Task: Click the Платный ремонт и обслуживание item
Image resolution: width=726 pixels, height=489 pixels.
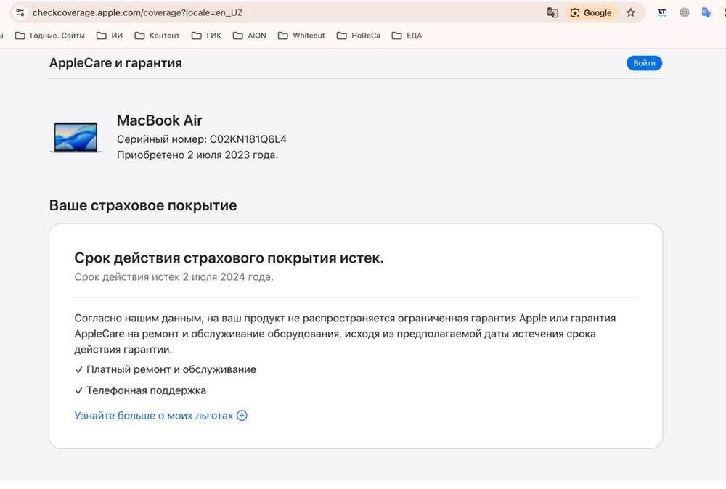Action: (x=166, y=369)
